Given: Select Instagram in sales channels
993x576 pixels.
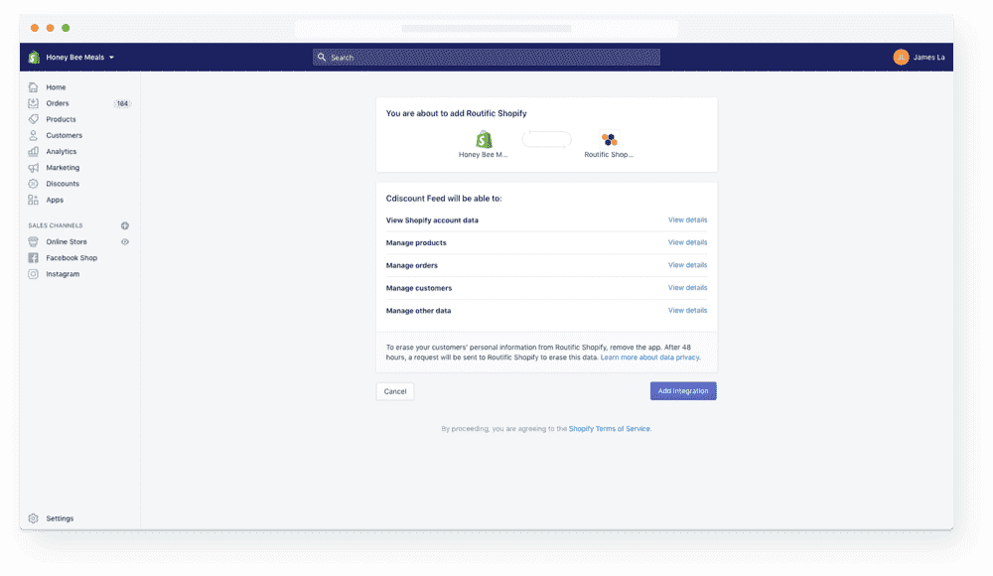Looking at the screenshot, I should [63, 274].
